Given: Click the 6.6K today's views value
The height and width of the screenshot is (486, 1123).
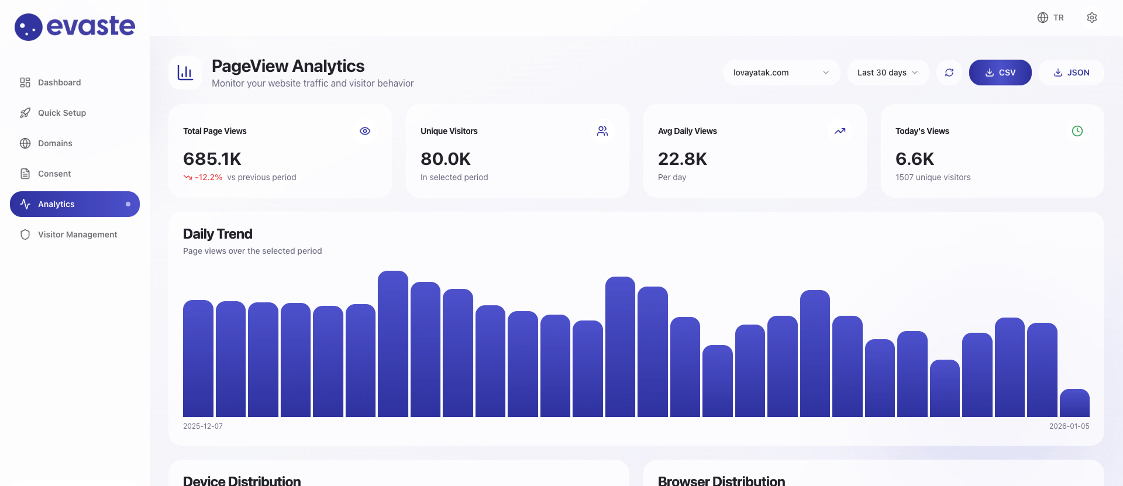Looking at the screenshot, I should tap(915, 158).
